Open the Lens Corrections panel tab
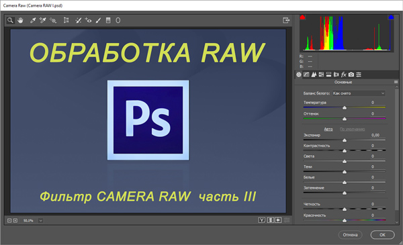 [x=336, y=75]
